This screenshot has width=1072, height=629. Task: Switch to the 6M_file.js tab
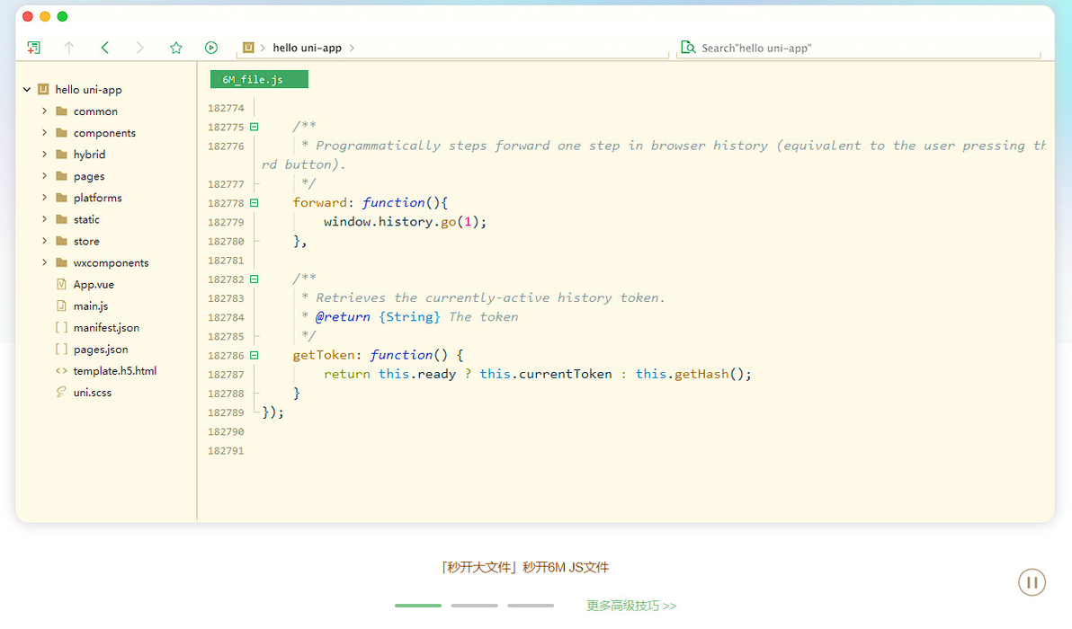coord(259,79)
